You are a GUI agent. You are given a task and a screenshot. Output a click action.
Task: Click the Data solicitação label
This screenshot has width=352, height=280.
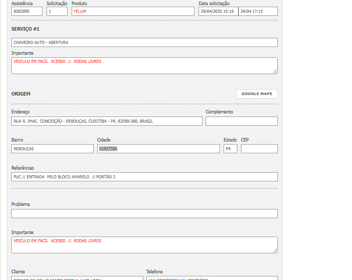(214, 4)
